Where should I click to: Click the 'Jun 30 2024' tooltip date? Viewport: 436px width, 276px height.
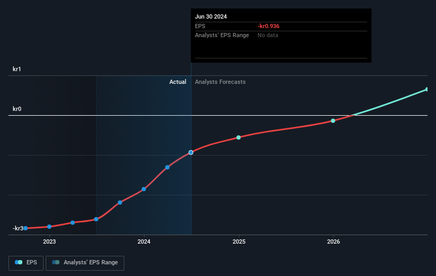(x=211, y=16)
